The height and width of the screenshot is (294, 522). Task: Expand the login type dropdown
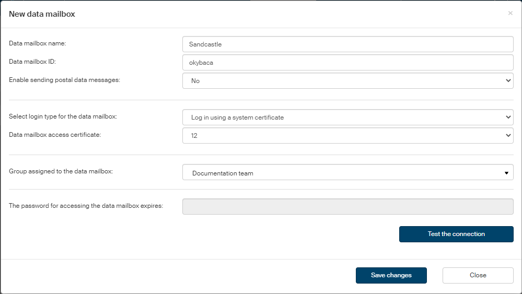click(347, 117)
